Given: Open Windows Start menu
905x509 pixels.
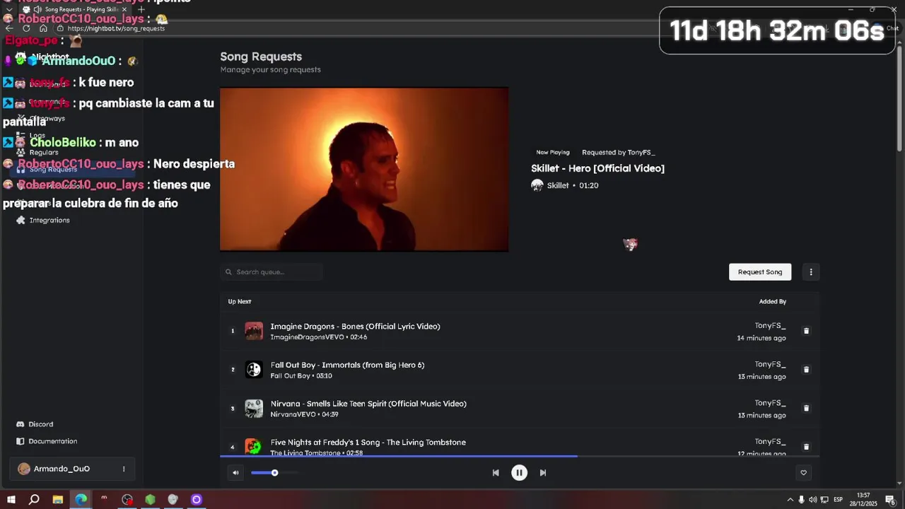Looking at the screenshot, I should coord(11,500).
